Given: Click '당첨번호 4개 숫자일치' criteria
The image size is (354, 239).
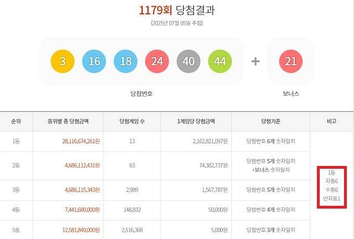Looking at the screenshot, I should pyautogui.click(x=270, y=210).
